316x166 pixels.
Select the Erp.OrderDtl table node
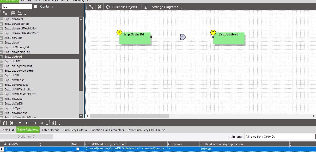[x=135, y=38]
